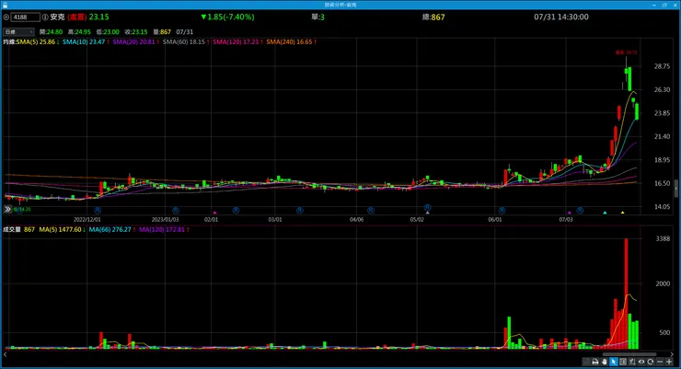This screenshot has height=369, width=681.
Task: Click the stock name 安克
Action: point(57,17)
